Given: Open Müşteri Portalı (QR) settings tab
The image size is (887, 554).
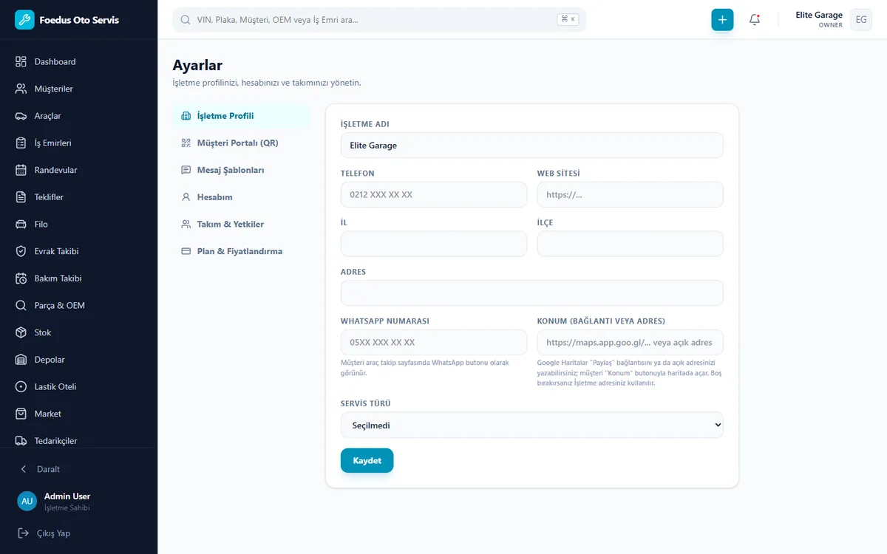Looking at the screenshot, I should [x=241, y=143].
